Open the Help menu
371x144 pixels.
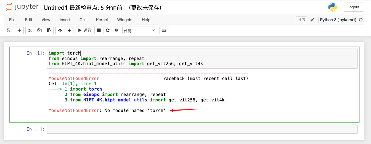coord(146,20)
